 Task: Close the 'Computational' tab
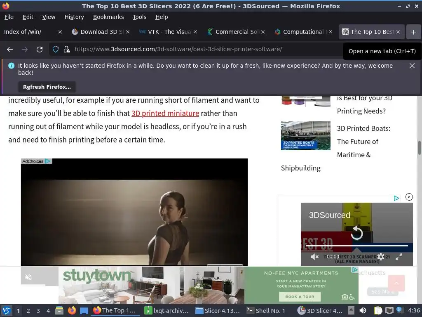click(331, 32)
